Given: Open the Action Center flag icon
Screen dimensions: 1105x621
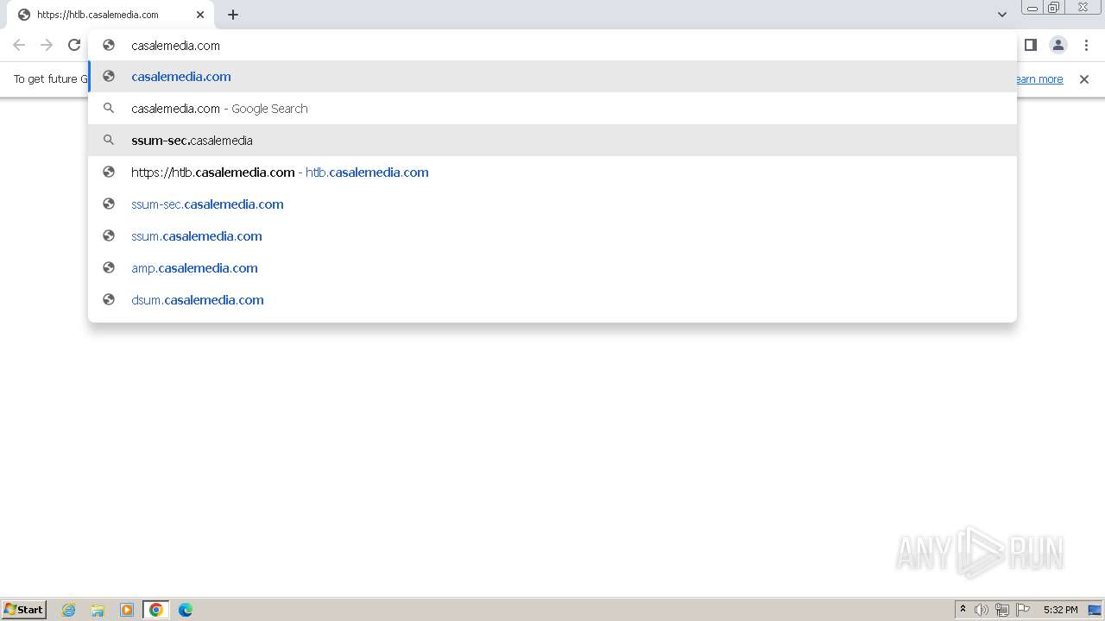Looking at the screenshot, I should [1023, 610].
